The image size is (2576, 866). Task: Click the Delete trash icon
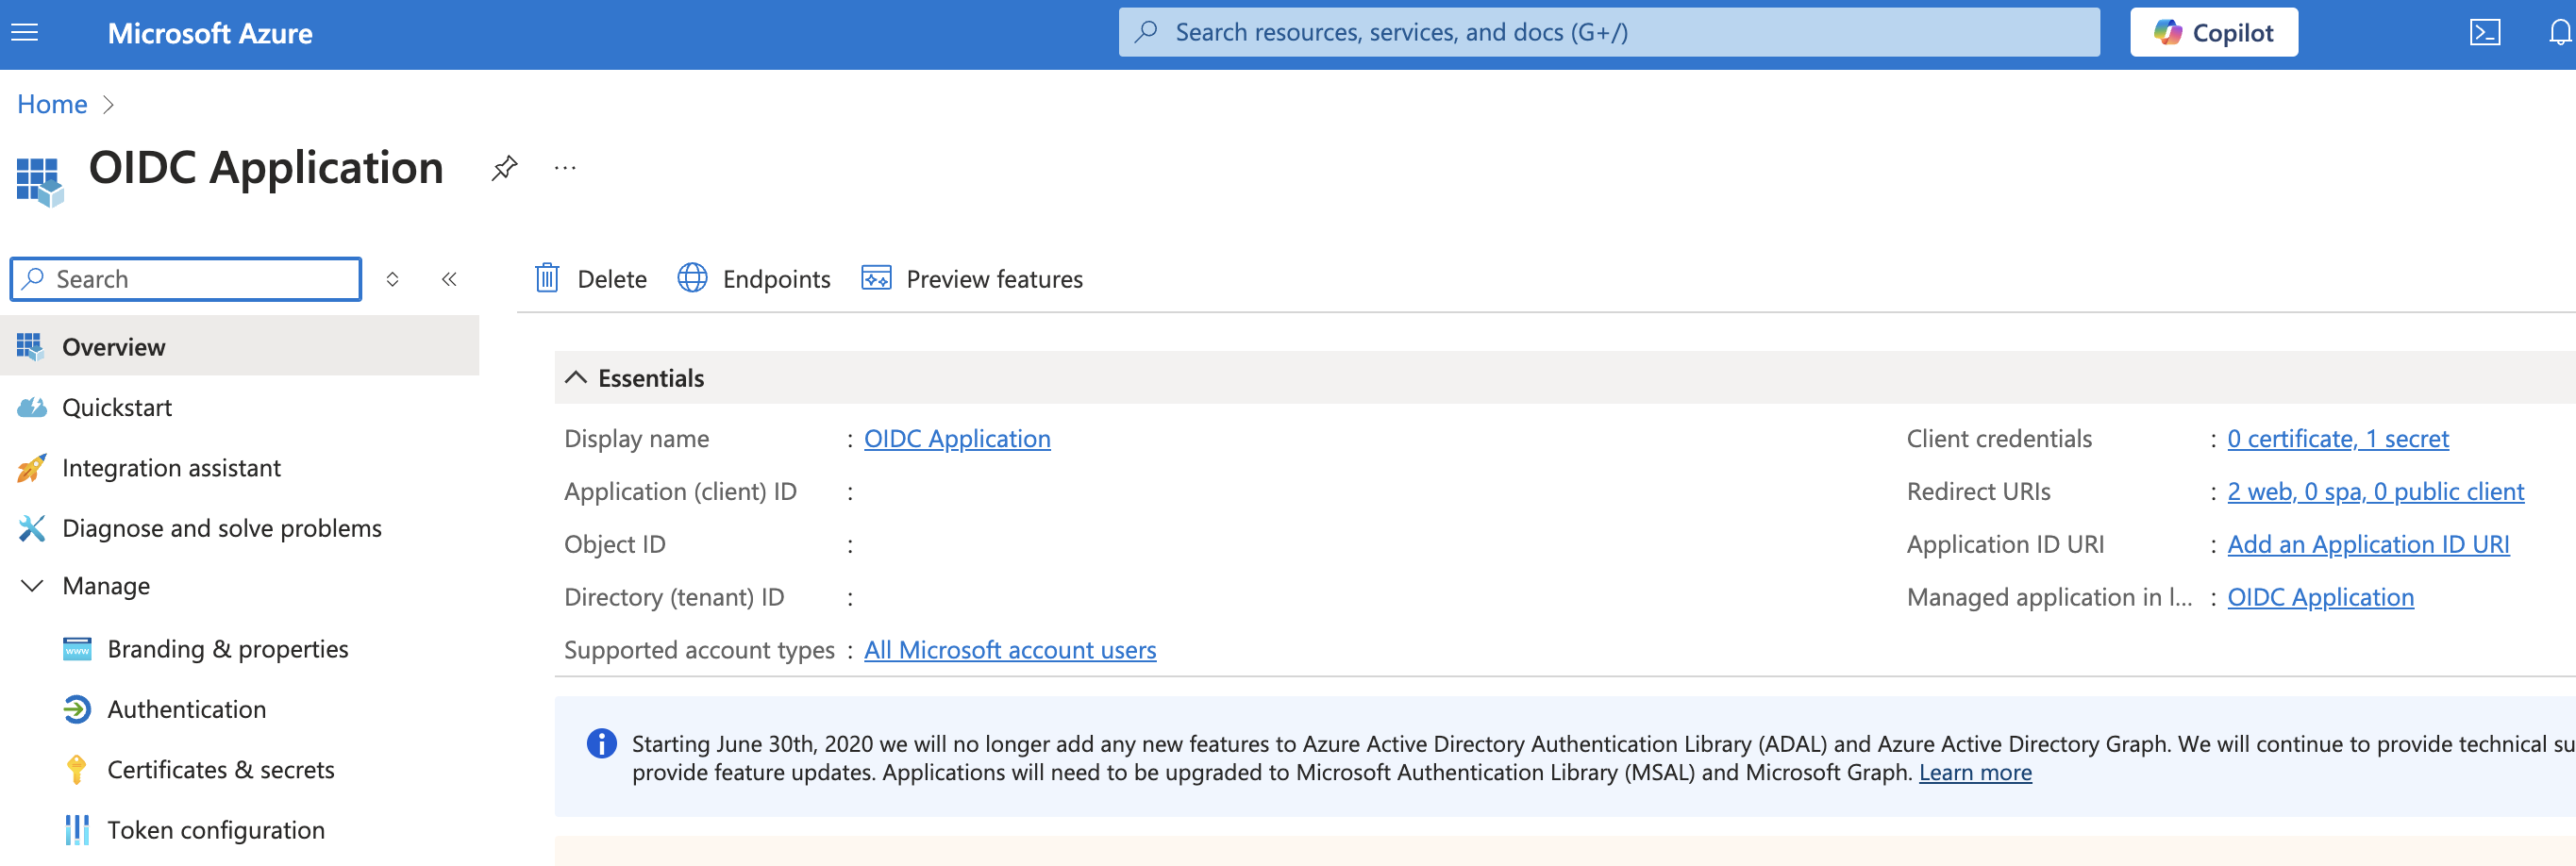[x=547, y=278]
